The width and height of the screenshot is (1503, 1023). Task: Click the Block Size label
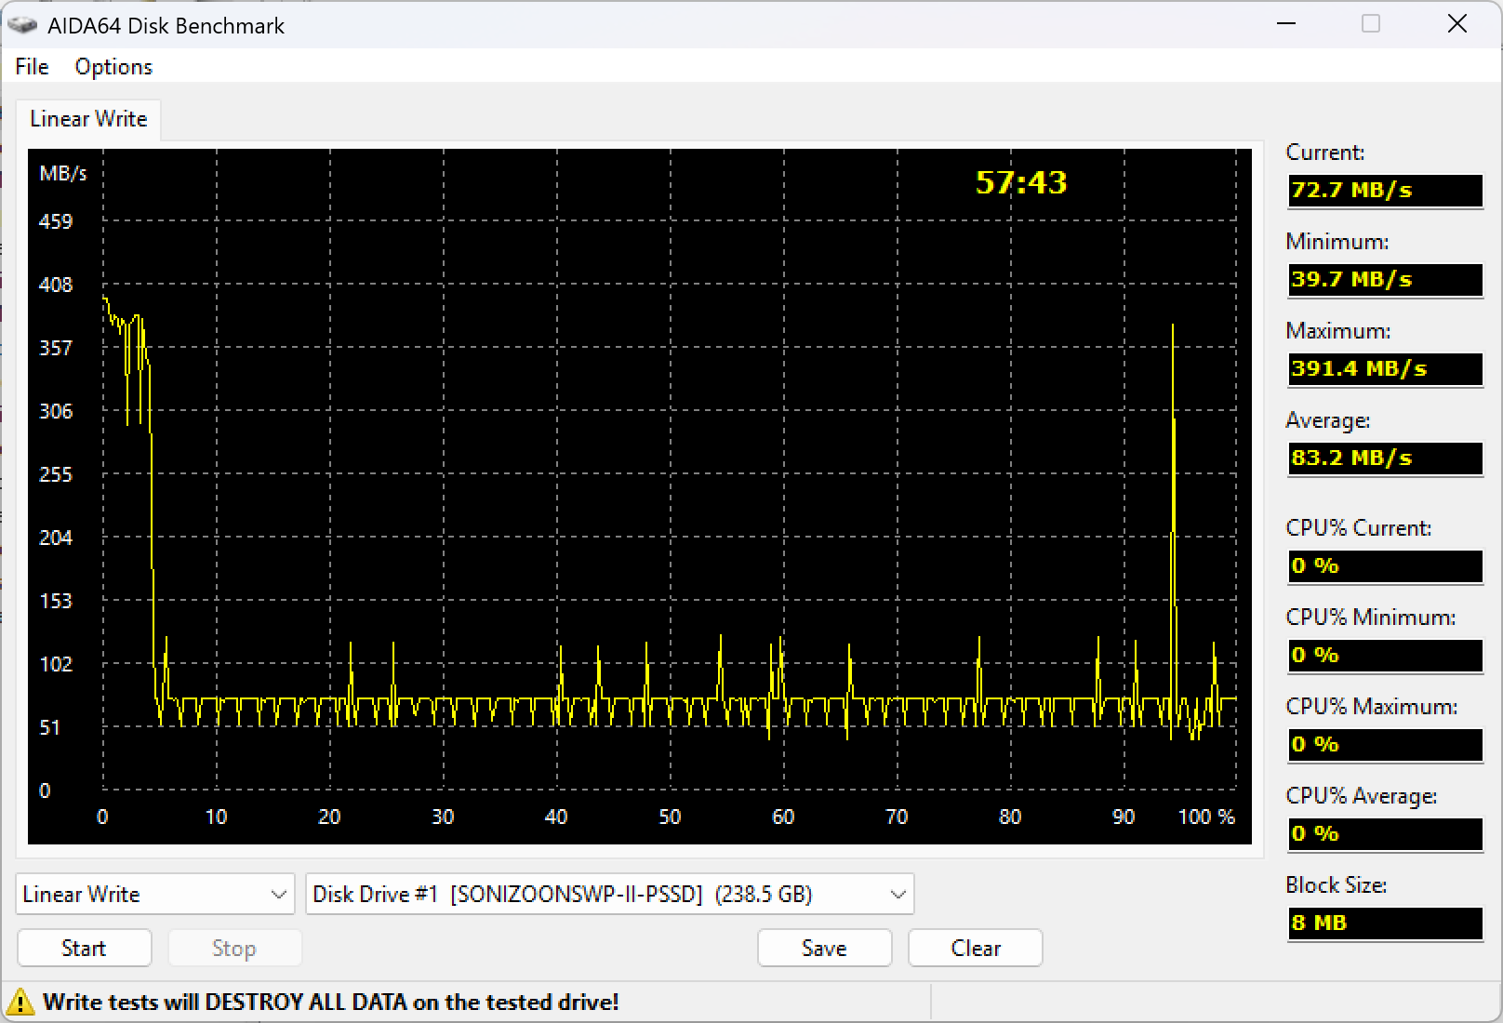coord(1336,885)
